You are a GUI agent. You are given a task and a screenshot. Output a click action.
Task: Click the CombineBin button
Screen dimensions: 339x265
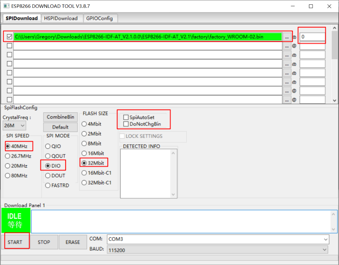60,117
